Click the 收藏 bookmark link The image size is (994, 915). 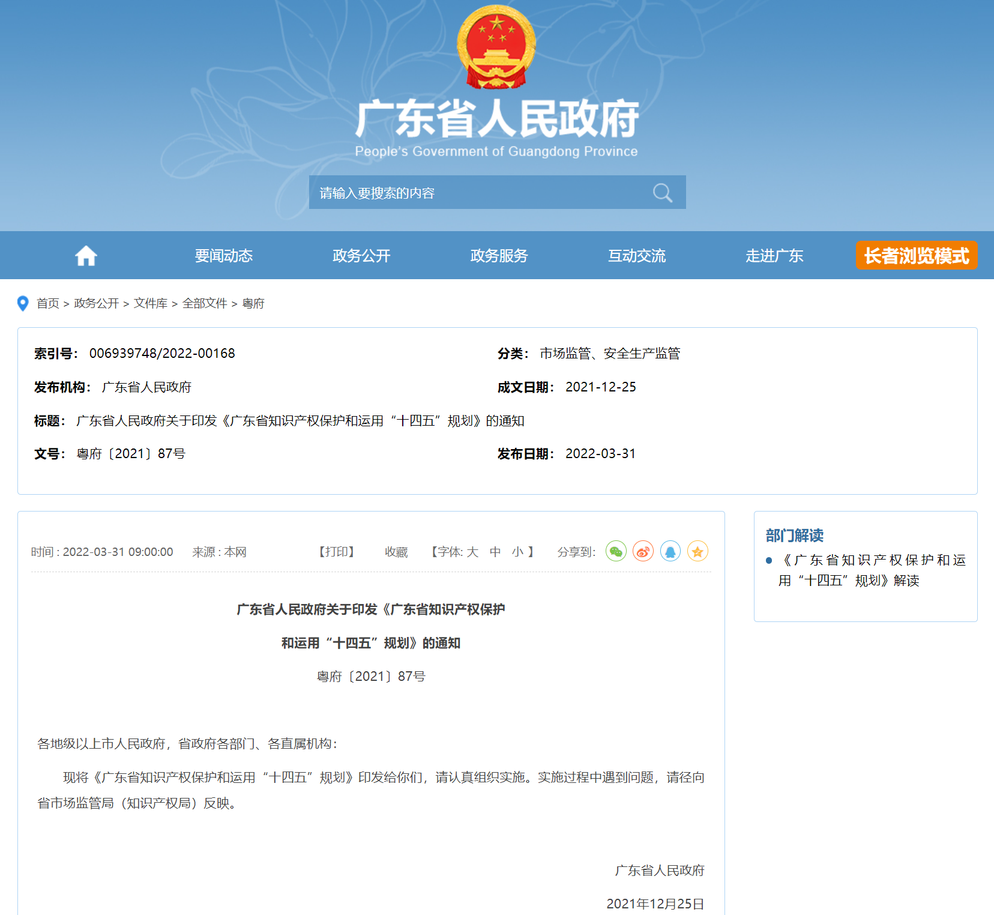point(396,552)
